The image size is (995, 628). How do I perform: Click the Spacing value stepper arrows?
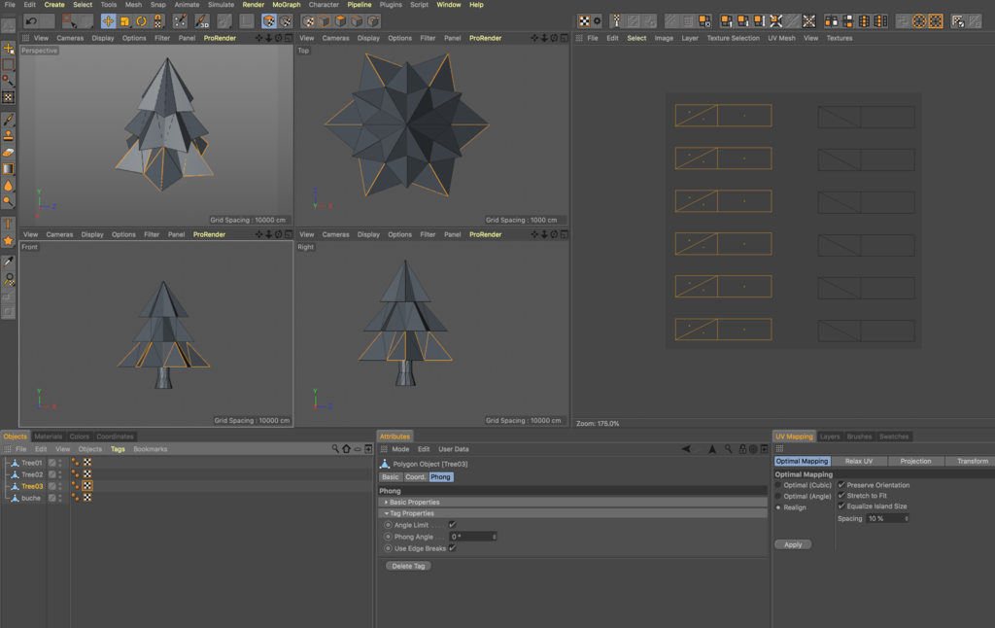click(x=907, y=519)
